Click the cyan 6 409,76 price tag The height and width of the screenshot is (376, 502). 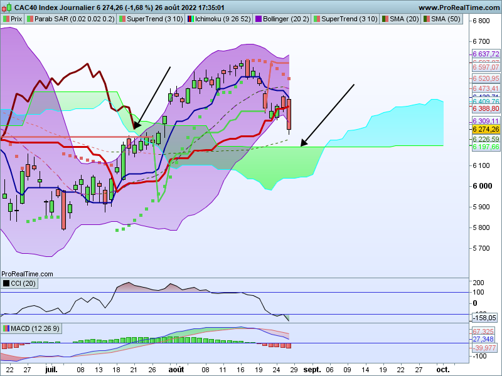(486, 102)
